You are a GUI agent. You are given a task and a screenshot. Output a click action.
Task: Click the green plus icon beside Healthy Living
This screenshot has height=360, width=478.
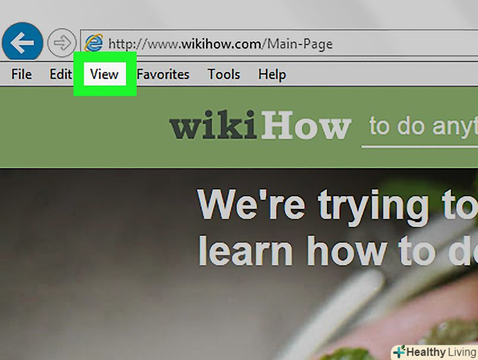point(399,352)
